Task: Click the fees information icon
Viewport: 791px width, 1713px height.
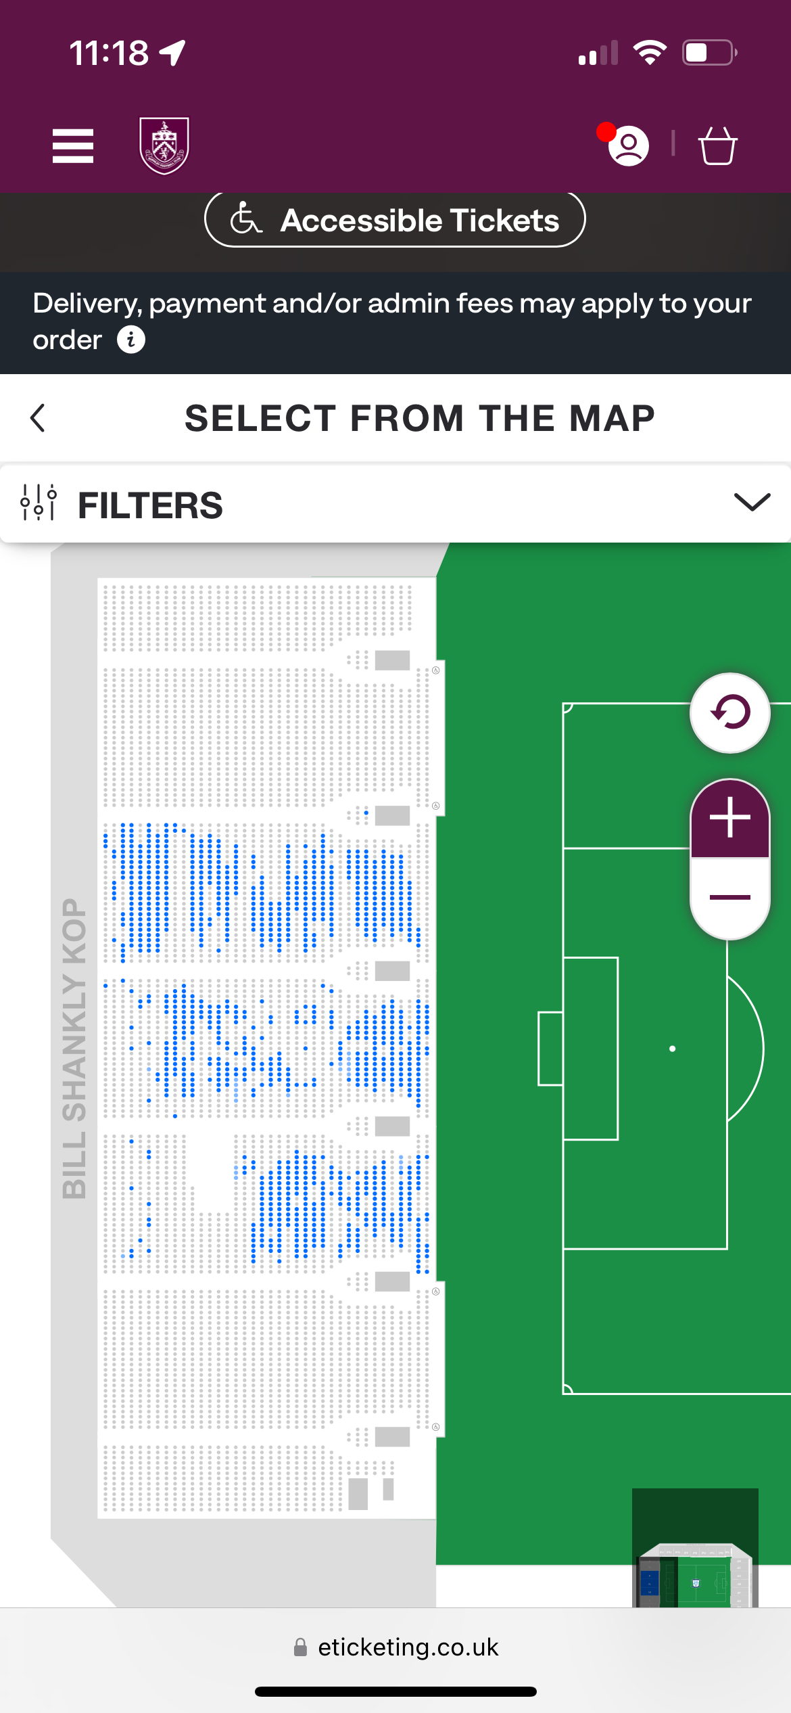Action: (x=131, y=340)
